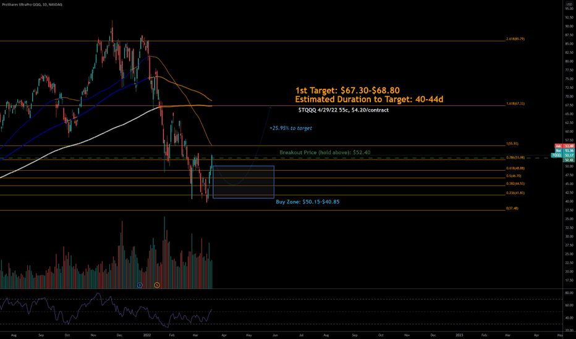This screenshot has height=339, width=576.
Task: Select the 1st Target $67.30-$68.80 annotation
Action: pos(347,90)
